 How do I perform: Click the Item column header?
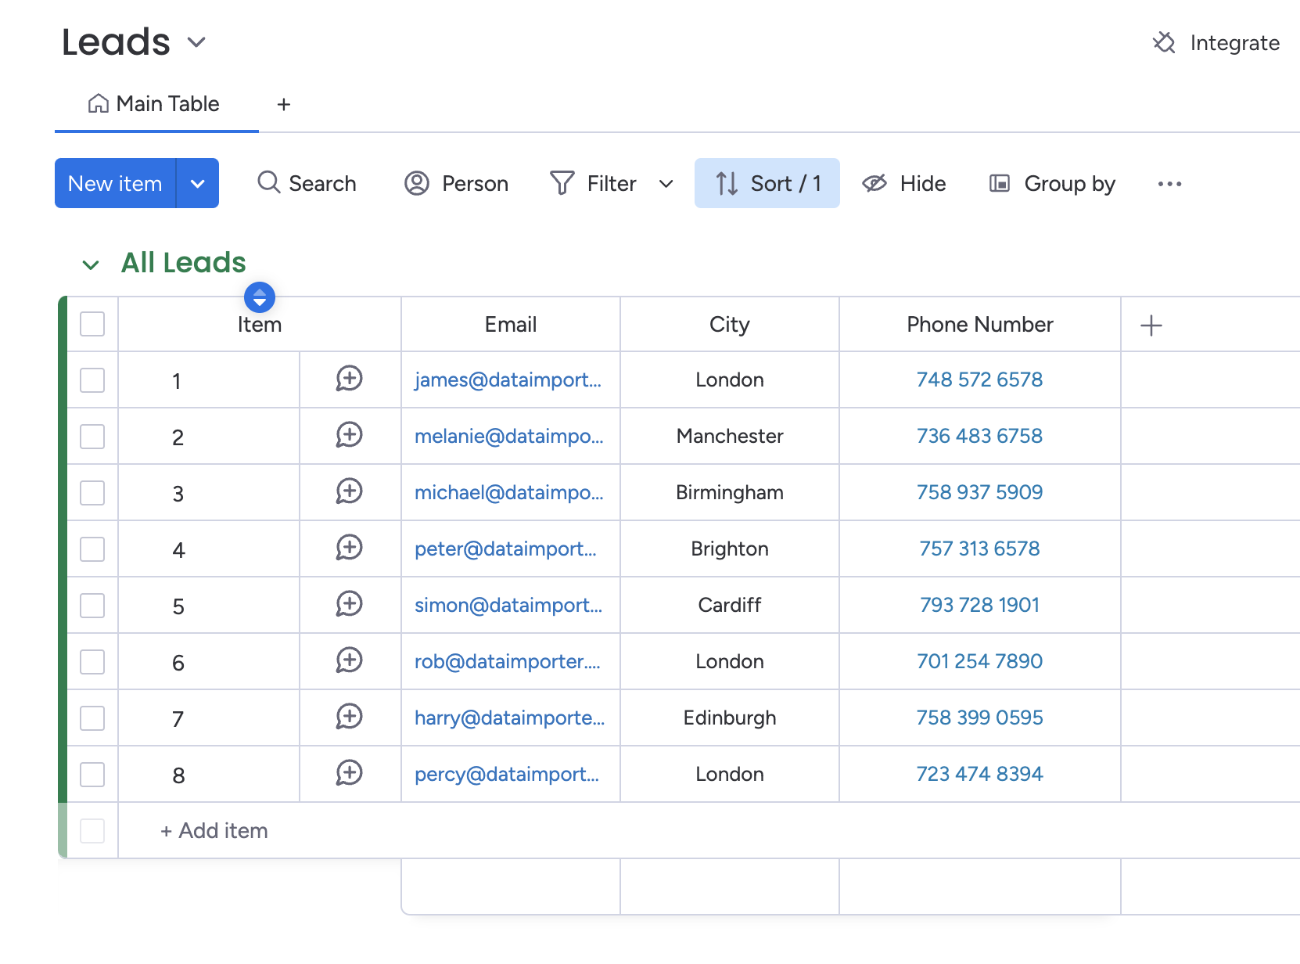(260, 325)
